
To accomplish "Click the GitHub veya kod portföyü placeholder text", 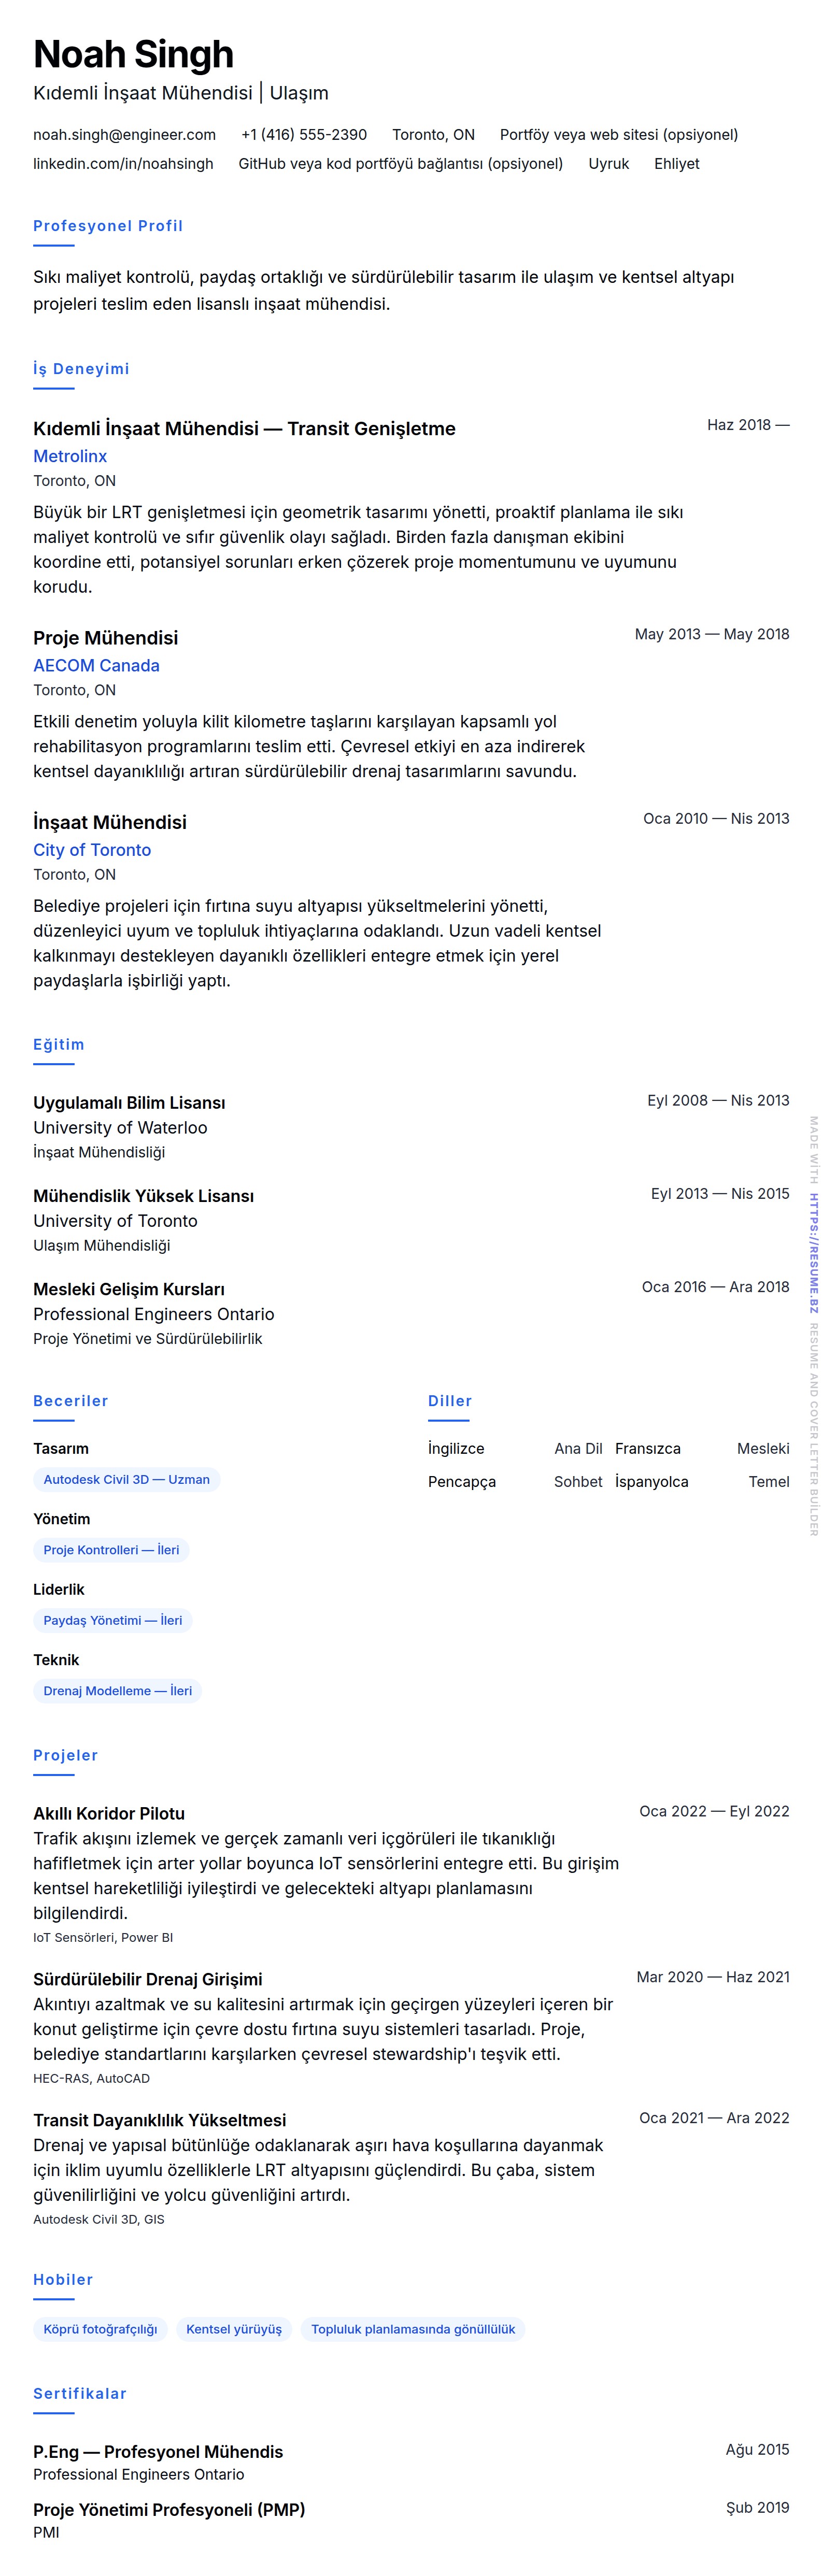I will [x=400, y=164].
